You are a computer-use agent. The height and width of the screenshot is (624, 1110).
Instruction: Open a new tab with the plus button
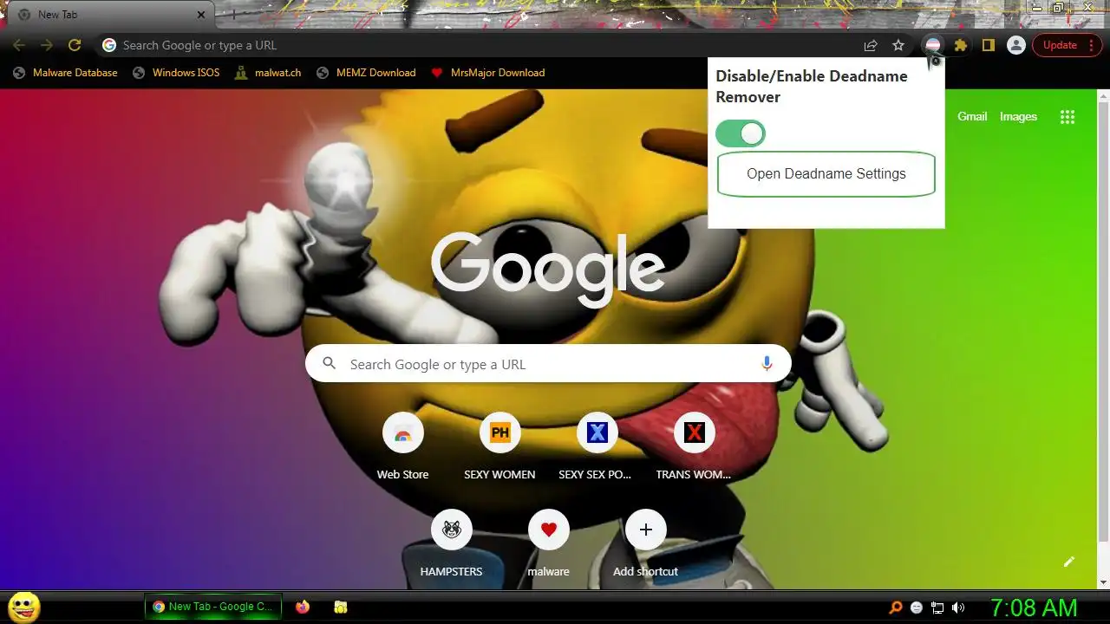coord(232,15)
